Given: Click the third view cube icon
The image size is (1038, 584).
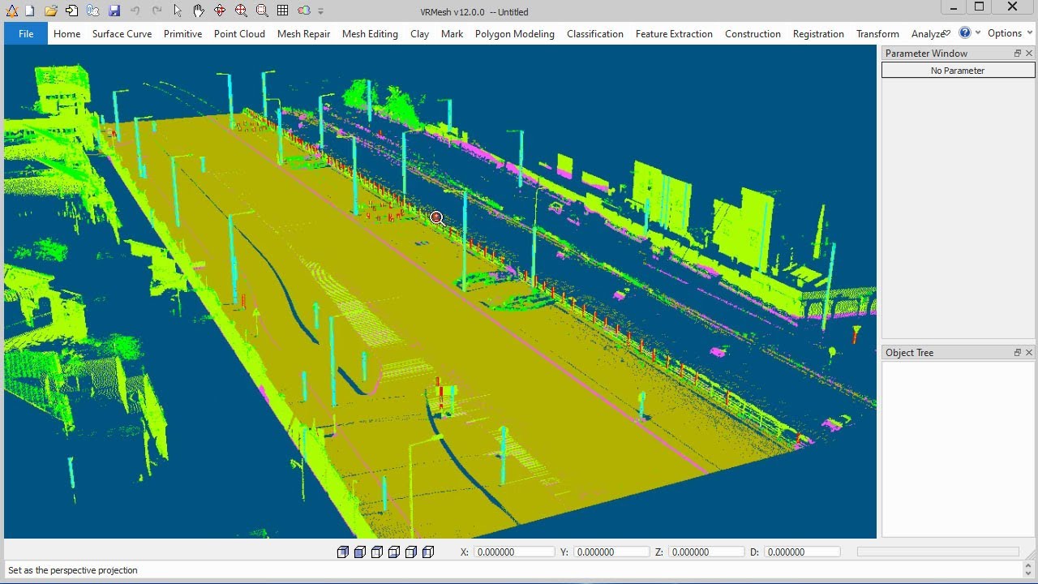Looking at the screenshot, I should pyautogui.click(x=376, y=552).
